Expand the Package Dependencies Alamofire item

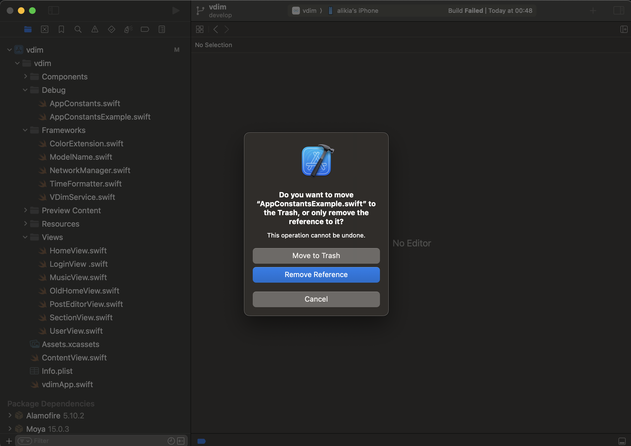[x=11, y=416]
